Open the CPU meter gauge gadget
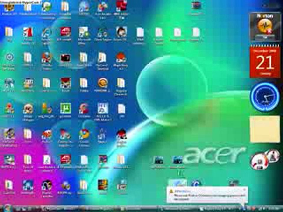The width and height of the screenshot is (283, 212). click(260, 162)
